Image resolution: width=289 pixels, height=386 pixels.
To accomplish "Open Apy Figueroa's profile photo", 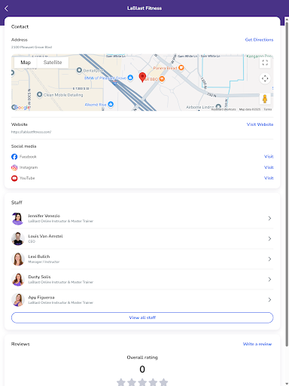I will pos(18,300).
